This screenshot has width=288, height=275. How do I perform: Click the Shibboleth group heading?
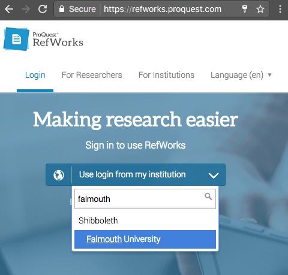(x=98, y=220)
